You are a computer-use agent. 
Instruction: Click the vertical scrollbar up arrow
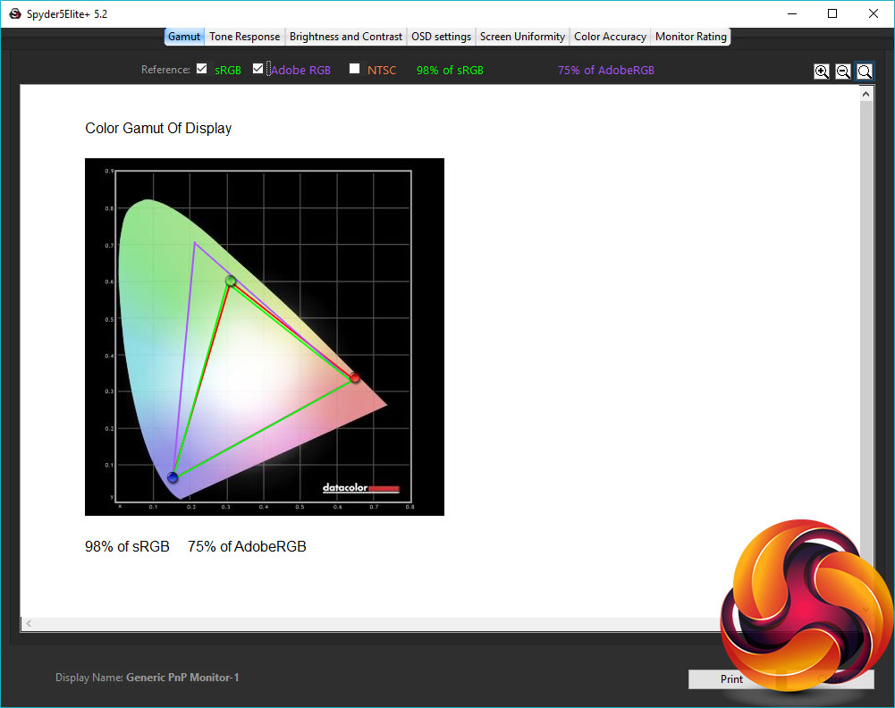point(865,94)
